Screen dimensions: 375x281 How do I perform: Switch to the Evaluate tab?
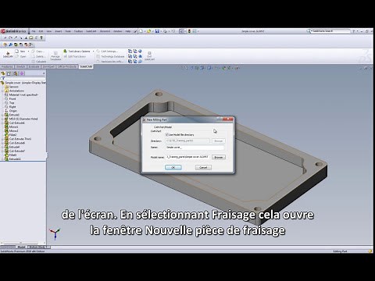point(34,66)
